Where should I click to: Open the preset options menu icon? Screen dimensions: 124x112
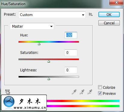tap(91, 14)
